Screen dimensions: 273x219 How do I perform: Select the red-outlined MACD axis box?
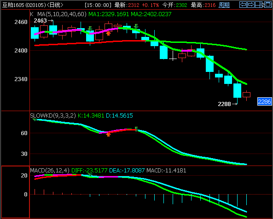click(x=16, y=192)
